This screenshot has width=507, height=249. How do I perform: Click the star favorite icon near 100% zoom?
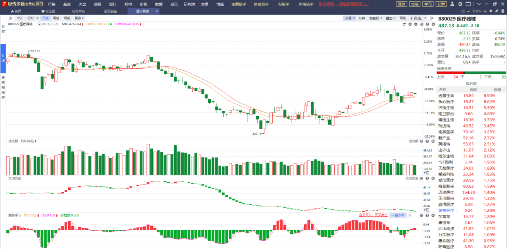pyautogui.click(x=491, y=11)
